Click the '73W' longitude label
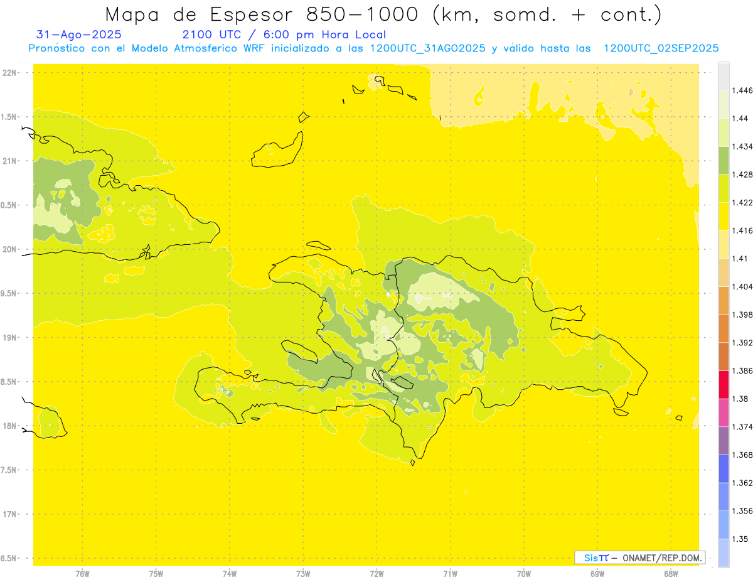Screen dimensions: 753x582 point(303,573)
